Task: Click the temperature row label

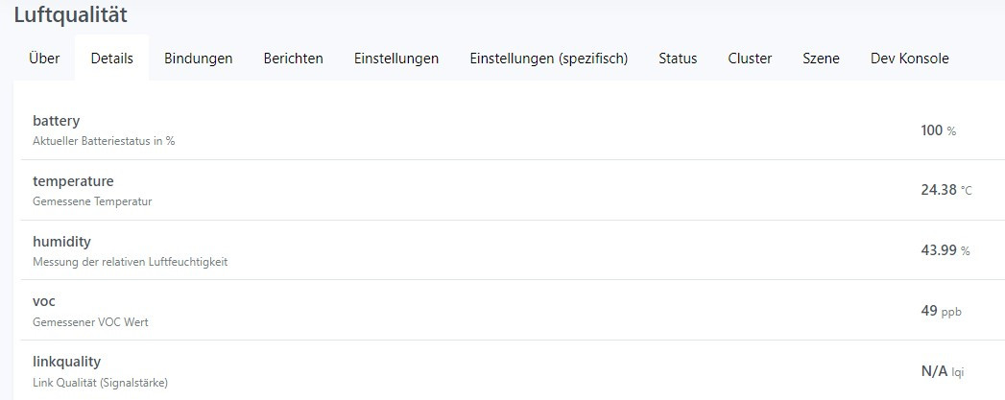Action: coord(73,181)
